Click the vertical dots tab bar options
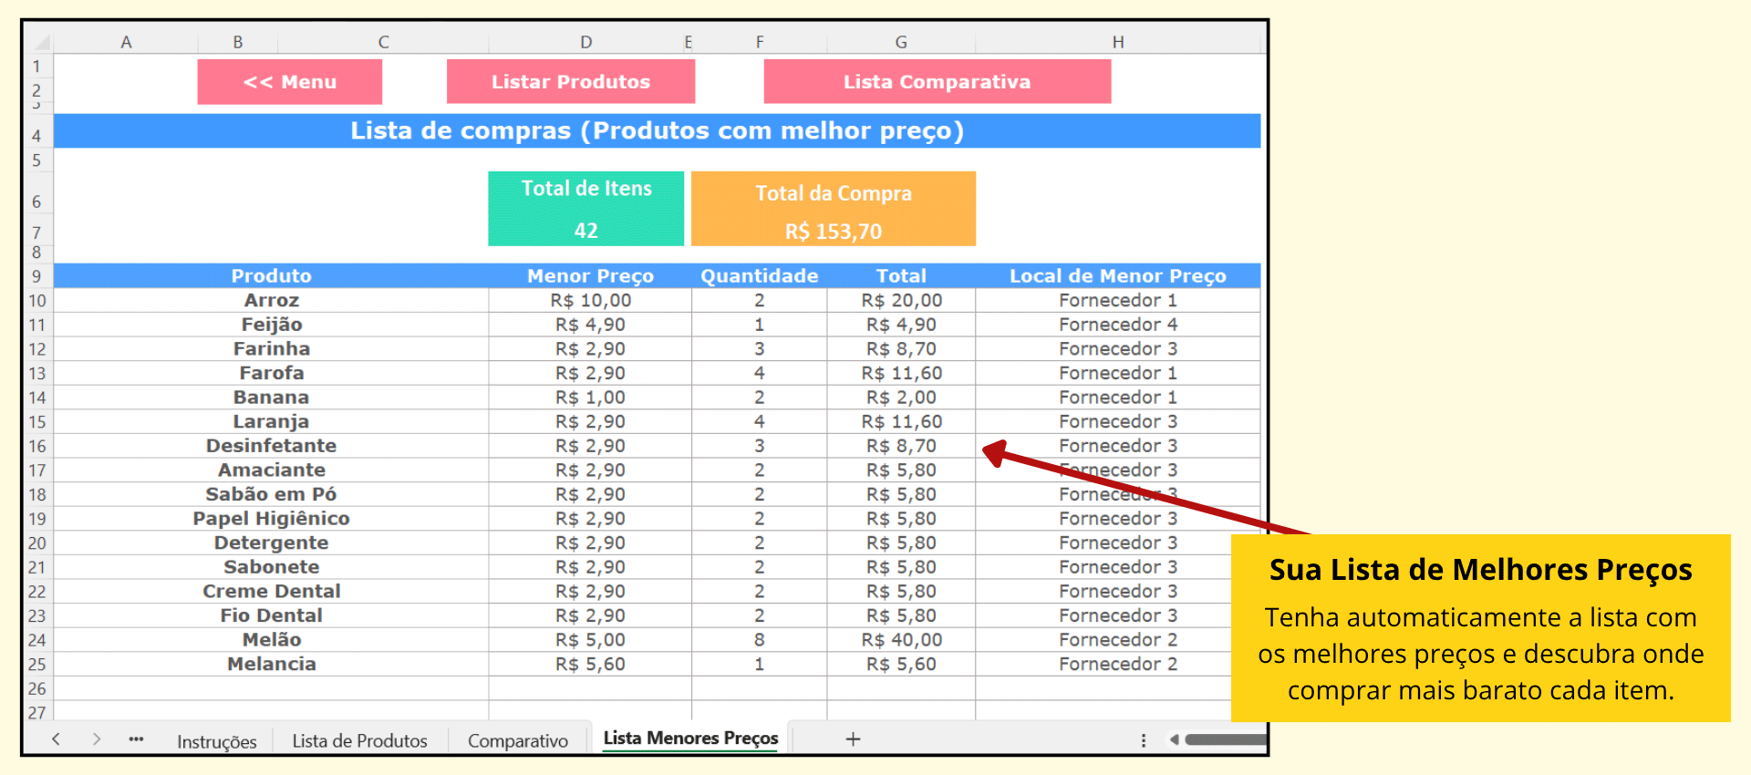 point(1143,740)
